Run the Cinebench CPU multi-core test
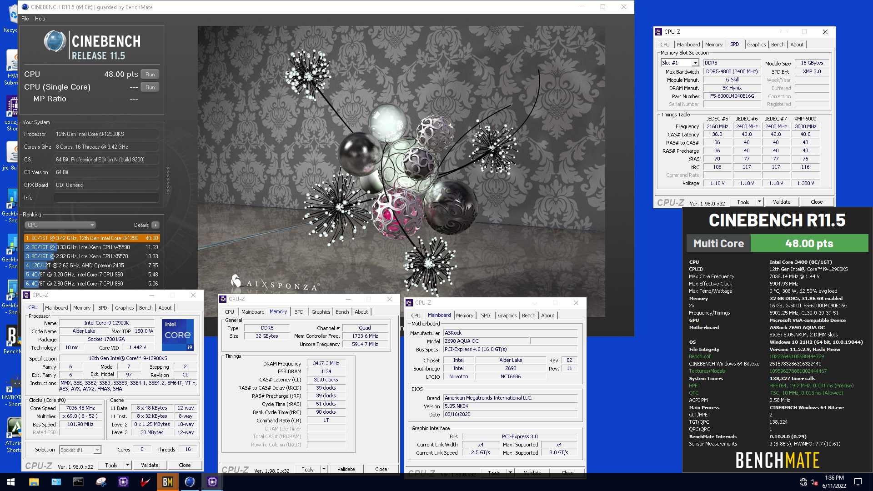873x491 pixels. click(150, 75)
